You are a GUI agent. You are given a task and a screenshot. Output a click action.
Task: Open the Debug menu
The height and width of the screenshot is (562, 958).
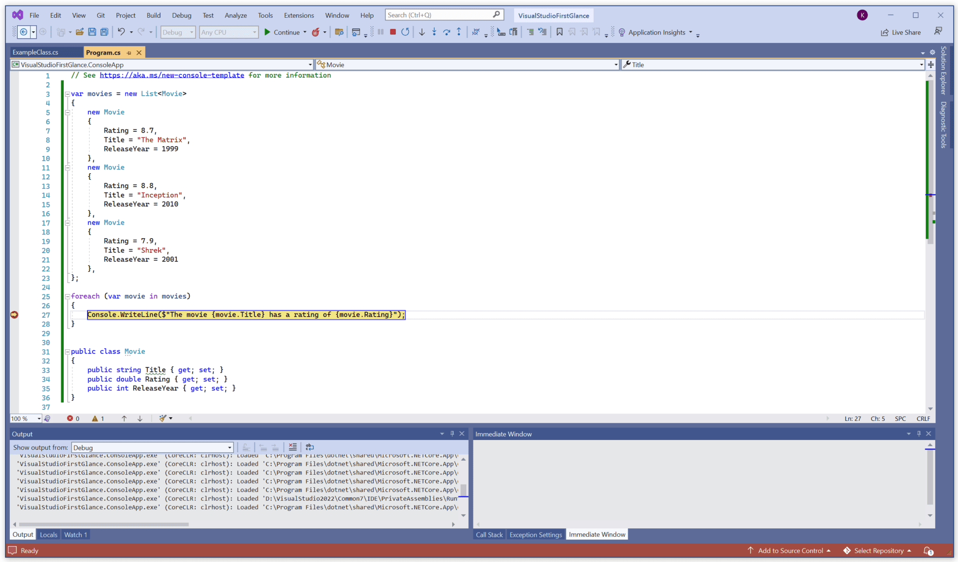pyautogui.click(x=181, y=15)
